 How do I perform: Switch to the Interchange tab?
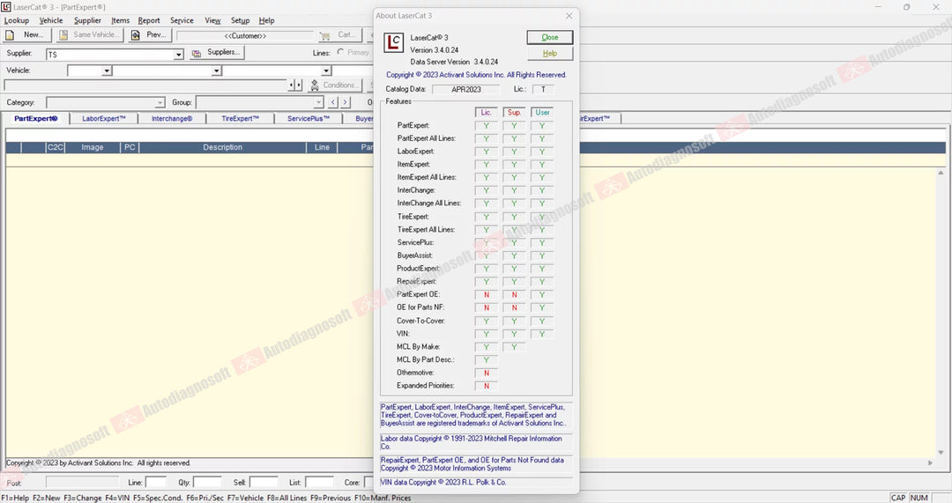tap(172, 119)
